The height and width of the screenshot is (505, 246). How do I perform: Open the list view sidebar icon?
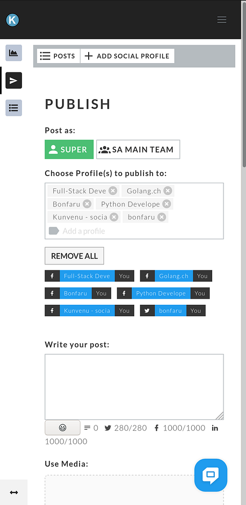pyautogui.click(x=13, y=108)
